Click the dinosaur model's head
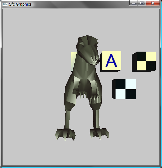 coord(88,50)
